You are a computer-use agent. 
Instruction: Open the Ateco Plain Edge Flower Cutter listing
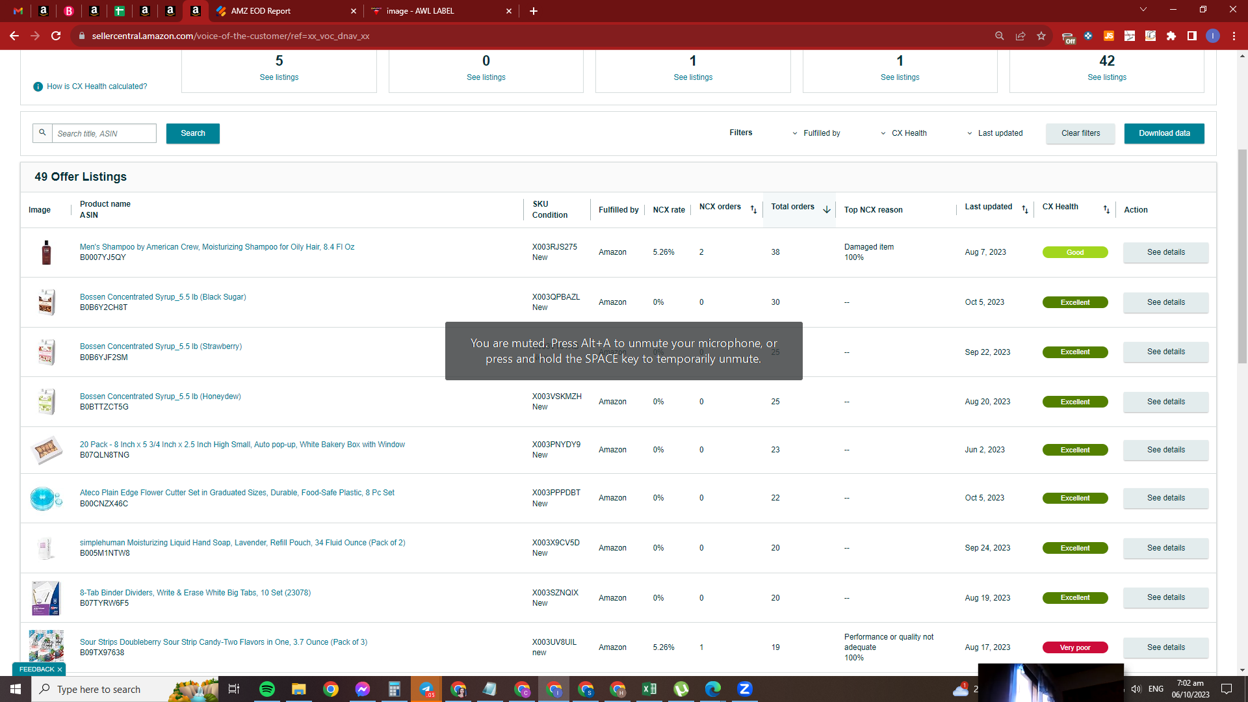click(237, 493)
